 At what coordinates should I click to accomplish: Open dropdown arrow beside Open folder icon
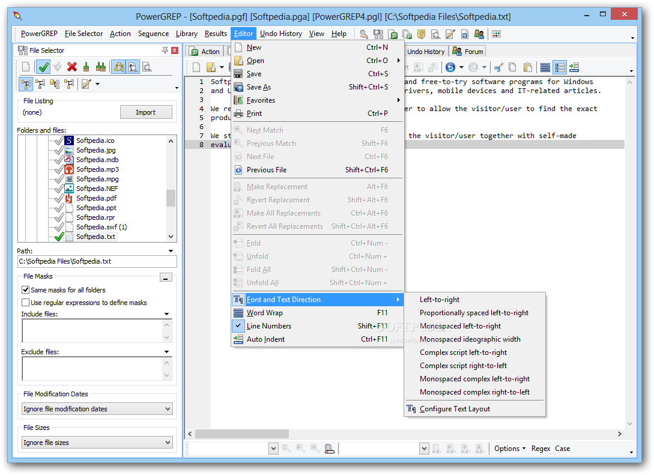222,67
